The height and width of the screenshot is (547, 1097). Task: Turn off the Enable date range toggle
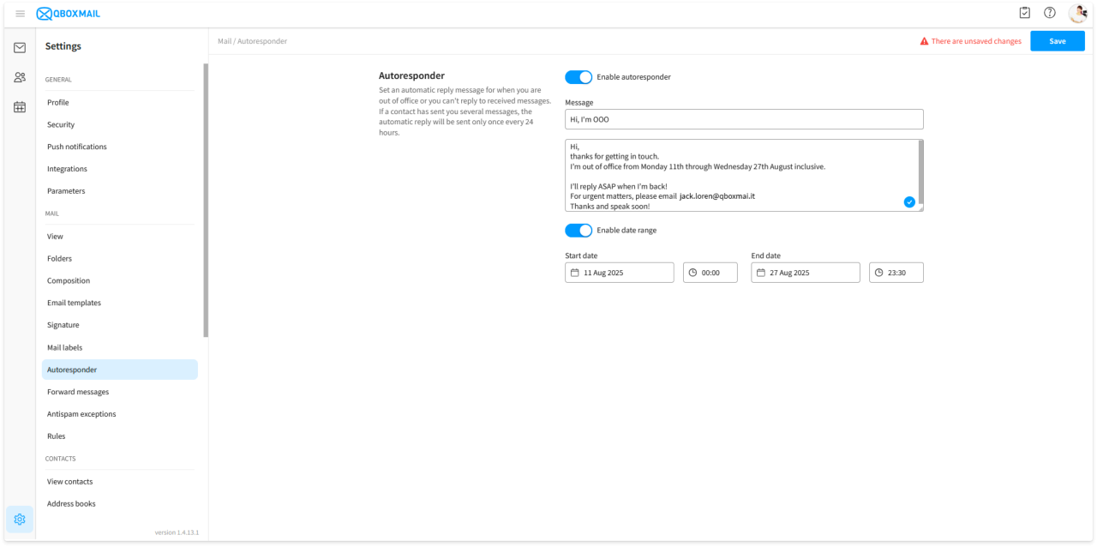click(578, 231)
